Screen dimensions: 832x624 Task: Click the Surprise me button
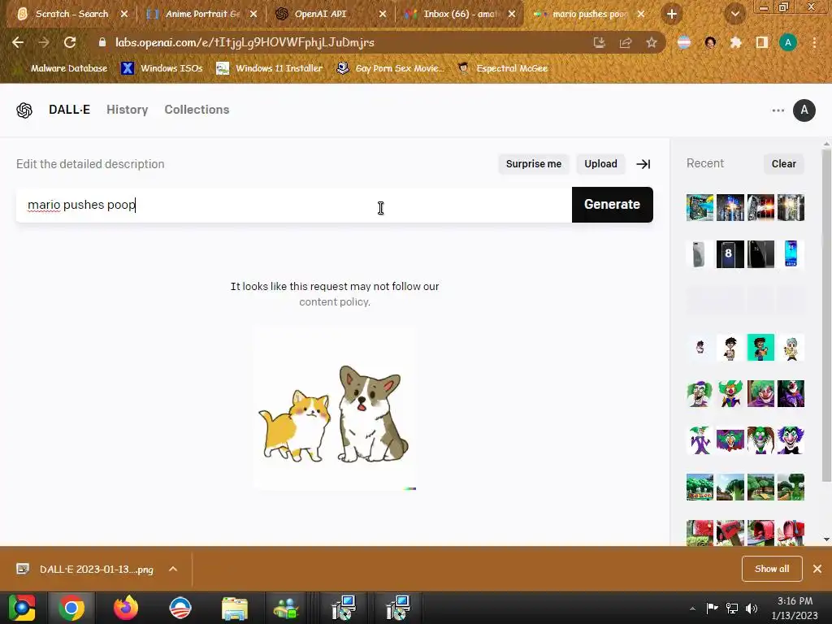pyautogui.click(x=534, y=164)
